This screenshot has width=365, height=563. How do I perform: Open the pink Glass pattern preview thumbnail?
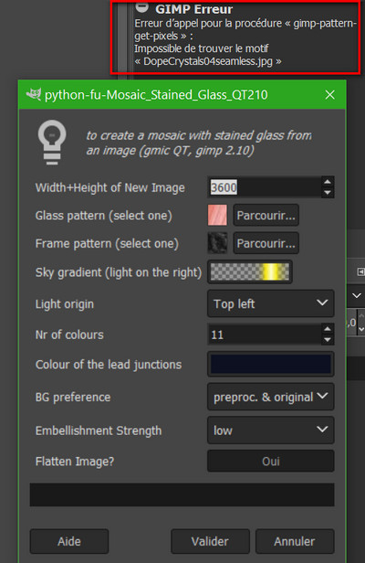217,215
